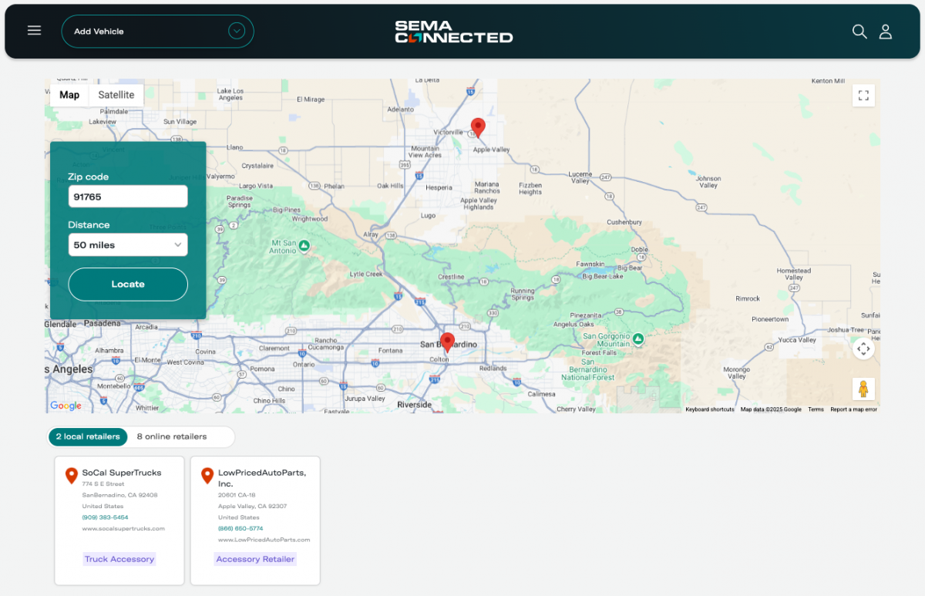The width and height of the screenshot is (925, 596).
Task: Switch to 8 online retailers tab
Action: point(172,436)
